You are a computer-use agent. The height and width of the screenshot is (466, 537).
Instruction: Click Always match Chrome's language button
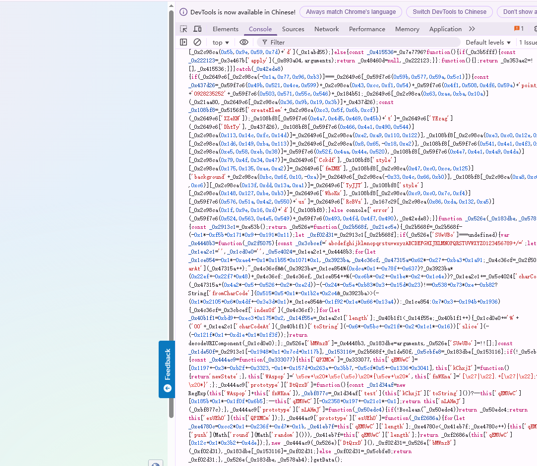tap(351, 12)
